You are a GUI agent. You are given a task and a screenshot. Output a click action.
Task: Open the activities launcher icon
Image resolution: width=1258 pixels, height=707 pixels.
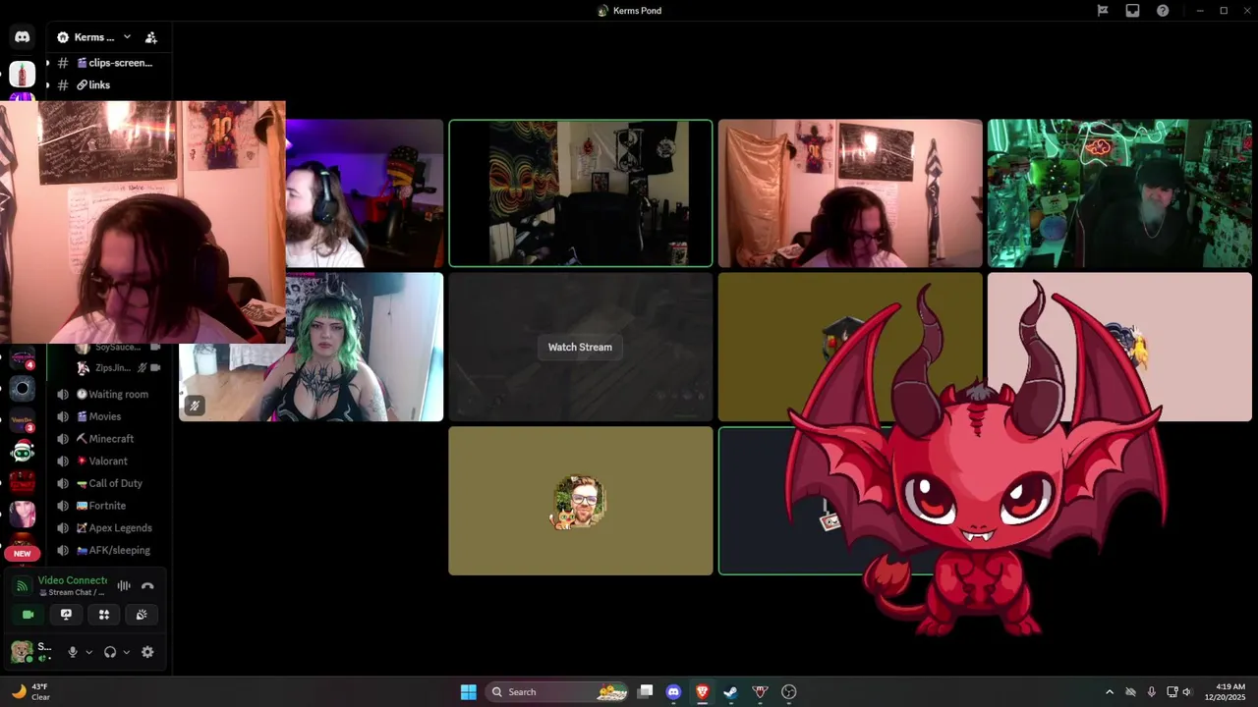click(104, 615)
